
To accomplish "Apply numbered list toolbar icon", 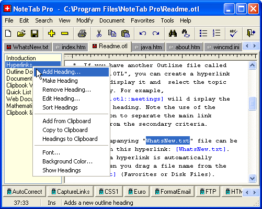I will tap(217, 33).
